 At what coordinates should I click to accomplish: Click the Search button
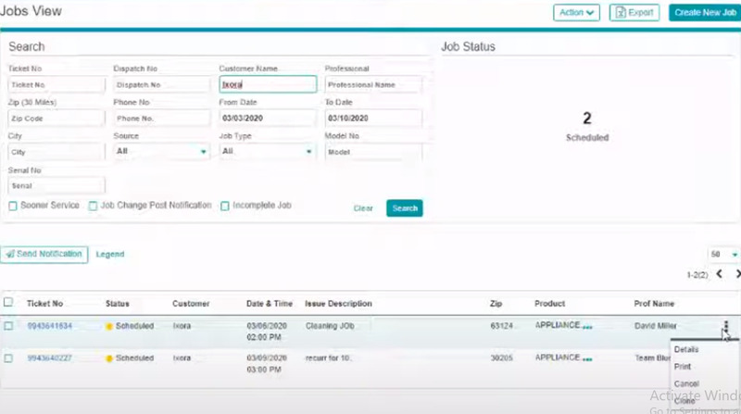(x=405, y=208)
